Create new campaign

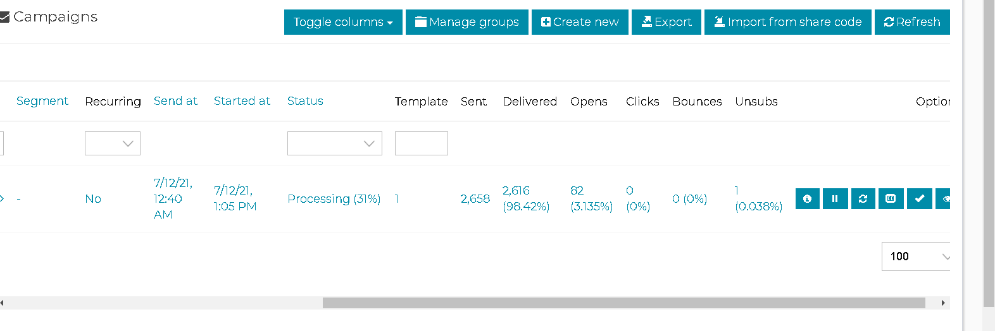pyautogui.click(x=580, y=22)
